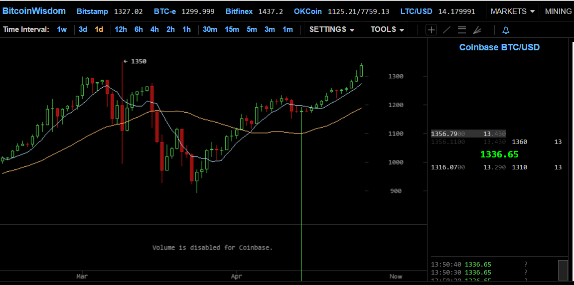574x285 pixels.
Task: Set chart interval to 30m
Action: 210,29
